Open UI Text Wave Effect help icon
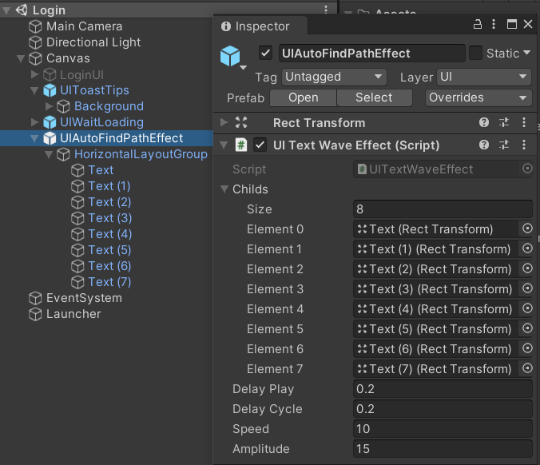 484,145
